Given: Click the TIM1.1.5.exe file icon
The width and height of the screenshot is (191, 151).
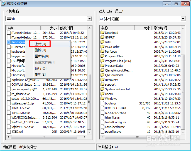Looking at the screenshot, I should click(9, 108).
